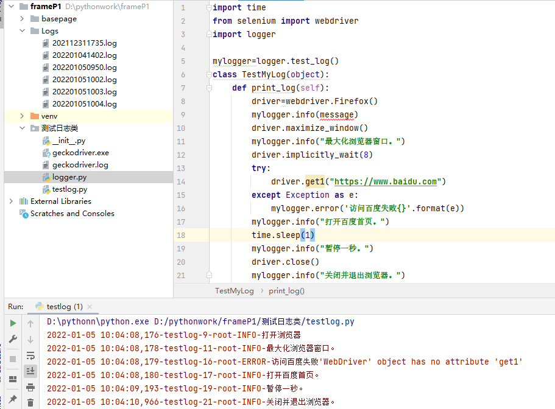Click the class TestMyLog(object) declaration

pyautogui.click(x=270, y=75)
